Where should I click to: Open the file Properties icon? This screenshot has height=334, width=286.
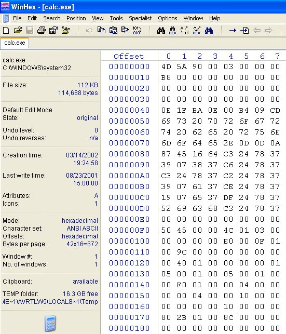[x=53, y=31]
